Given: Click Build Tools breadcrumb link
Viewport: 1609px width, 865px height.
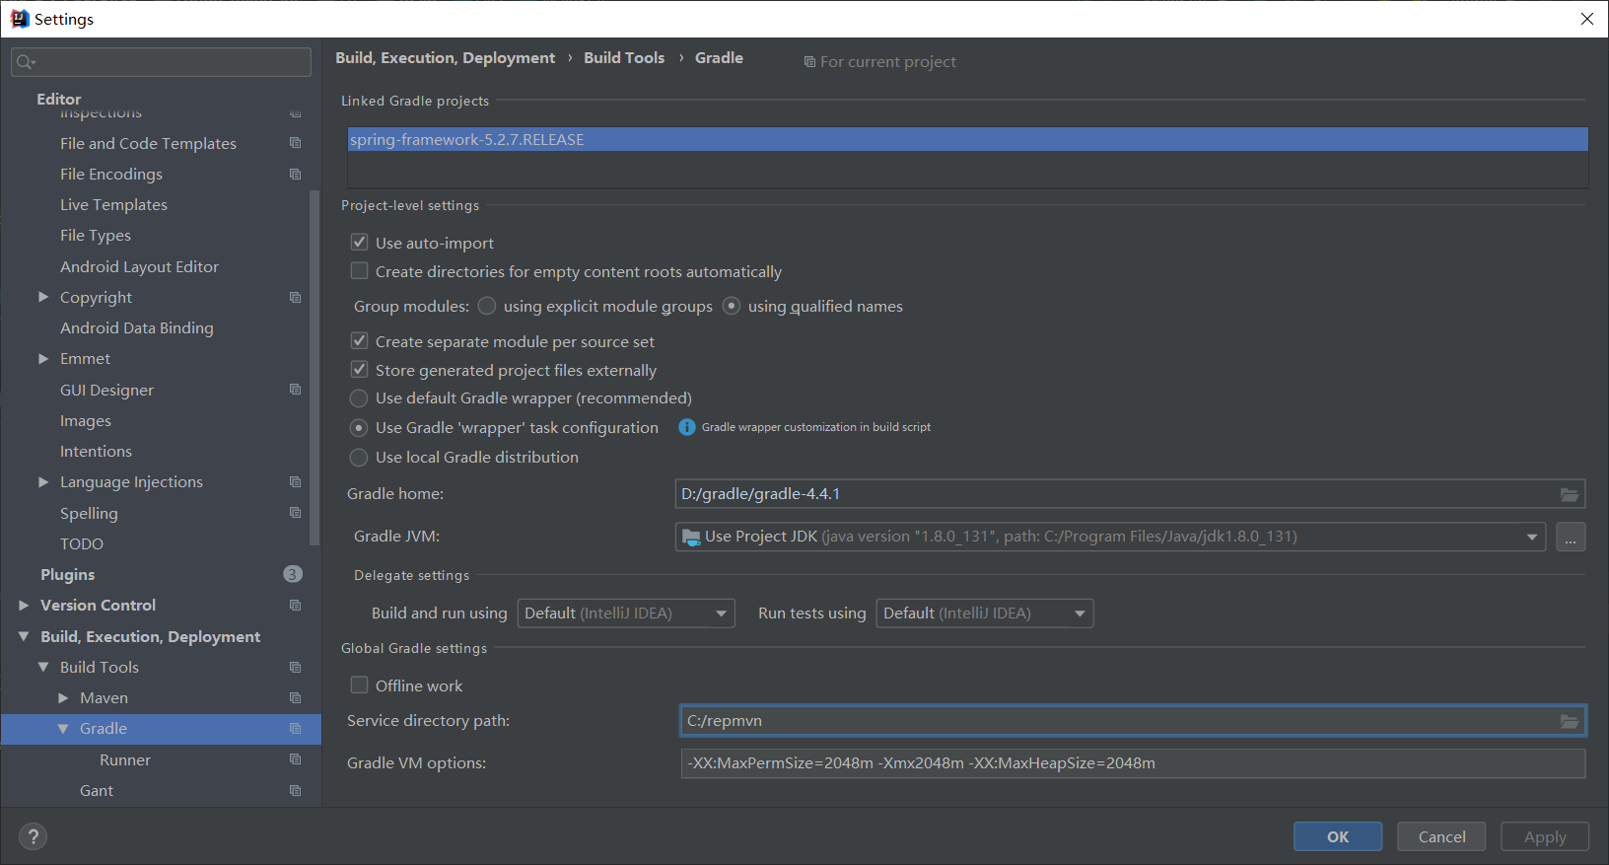Looking at the screenshot, I should pos(624,57).
